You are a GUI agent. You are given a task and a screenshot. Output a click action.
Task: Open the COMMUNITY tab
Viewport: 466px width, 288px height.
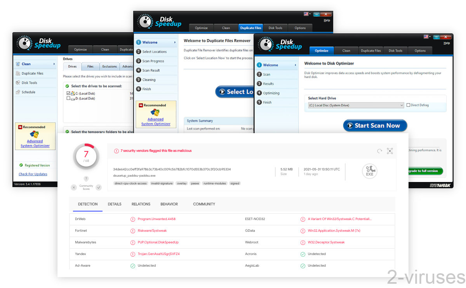[x=204, y=204]
